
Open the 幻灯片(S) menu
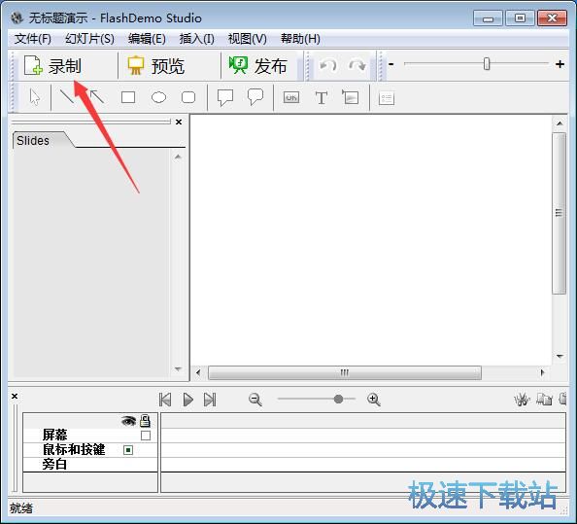click(89, 38)
